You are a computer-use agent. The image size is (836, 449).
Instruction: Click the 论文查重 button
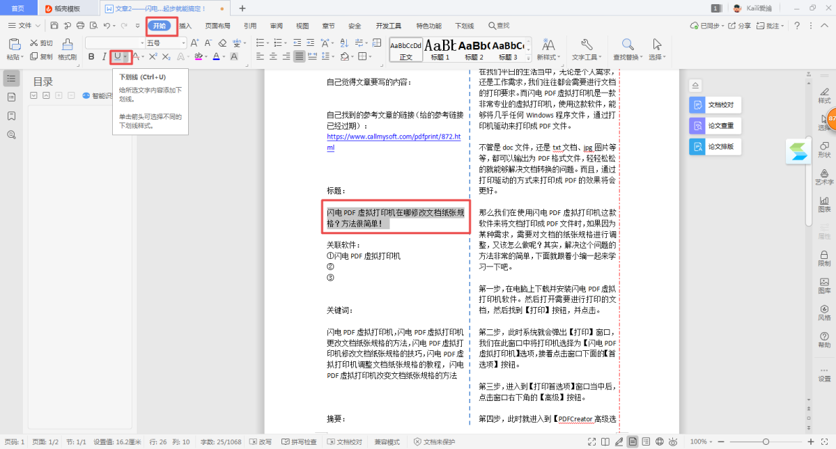714,126
